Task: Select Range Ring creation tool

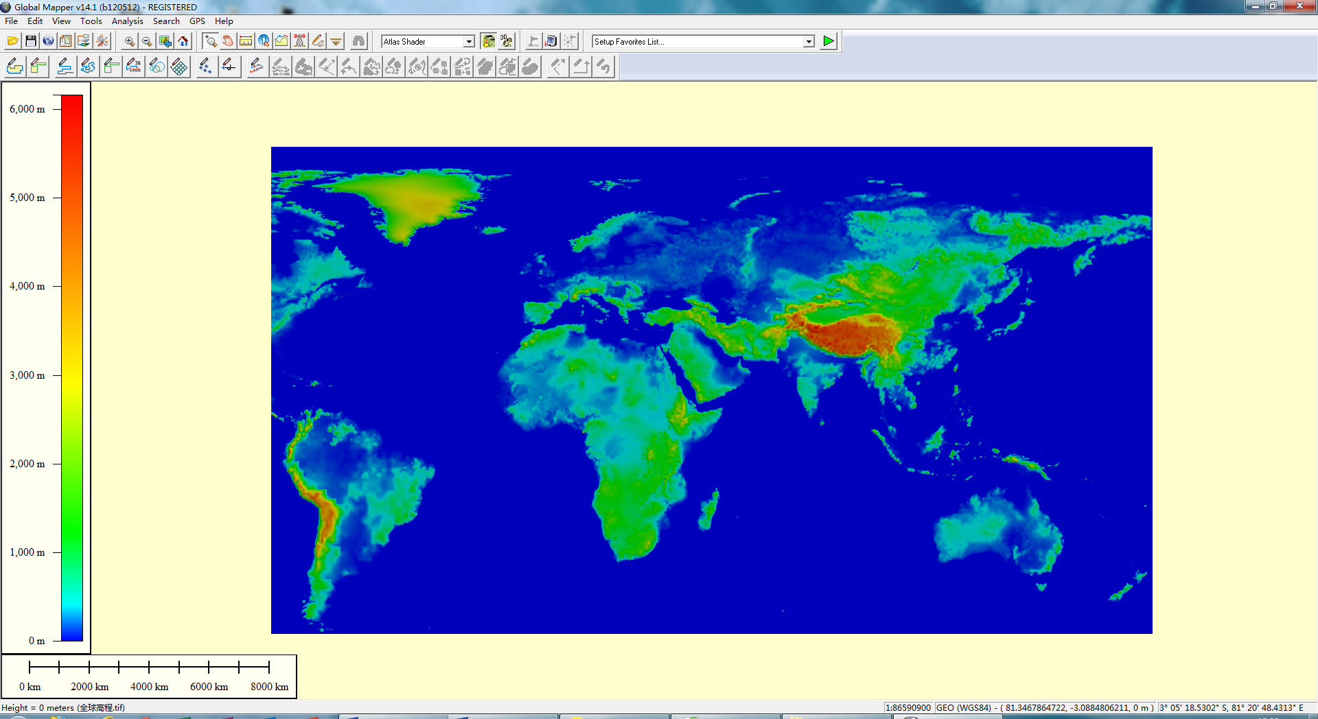Action: click(x=157, y=67)
